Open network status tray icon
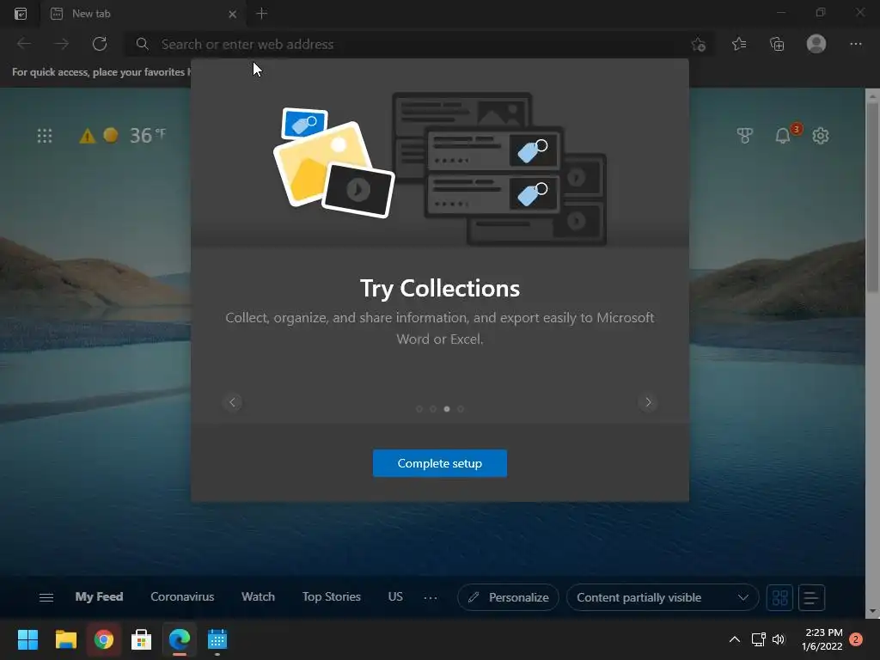Screen dimensions: 880x660 (758, 639)
